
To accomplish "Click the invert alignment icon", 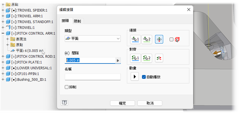I will (x=159, y=58).
